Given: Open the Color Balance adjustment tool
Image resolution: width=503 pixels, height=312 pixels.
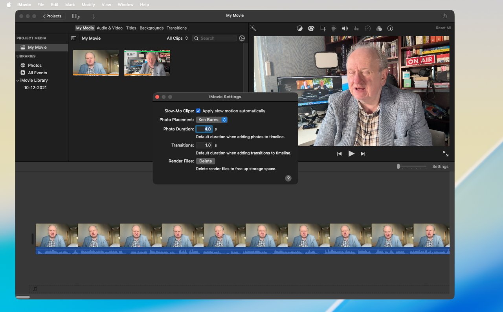Looking at the screenshot, I should pos(300,28).
